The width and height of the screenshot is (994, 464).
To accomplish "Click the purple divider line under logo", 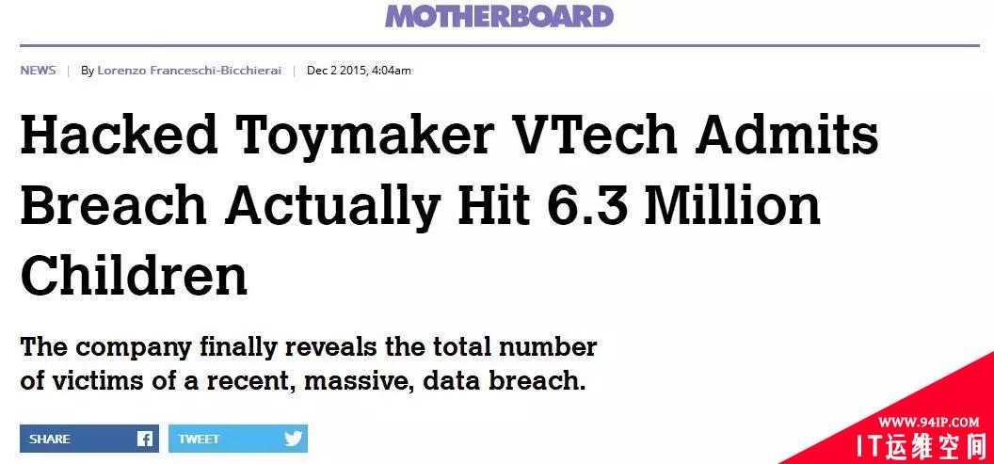I will (498, 45).
